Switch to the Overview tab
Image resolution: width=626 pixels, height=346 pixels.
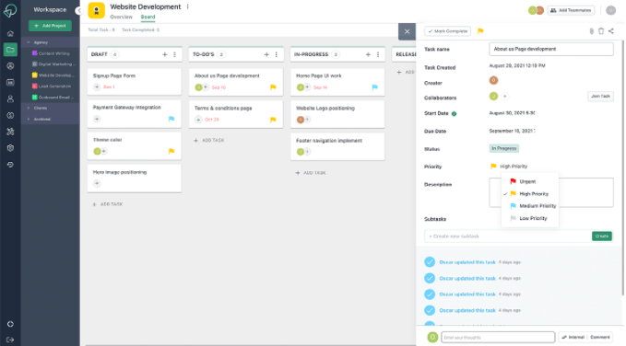click(x=121, y=17)
